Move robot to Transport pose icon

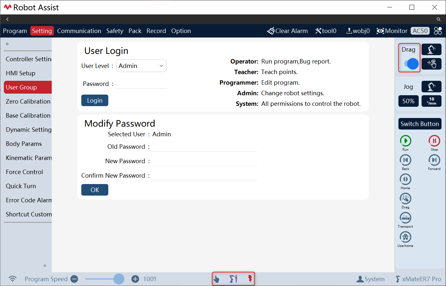pos(406,218)
